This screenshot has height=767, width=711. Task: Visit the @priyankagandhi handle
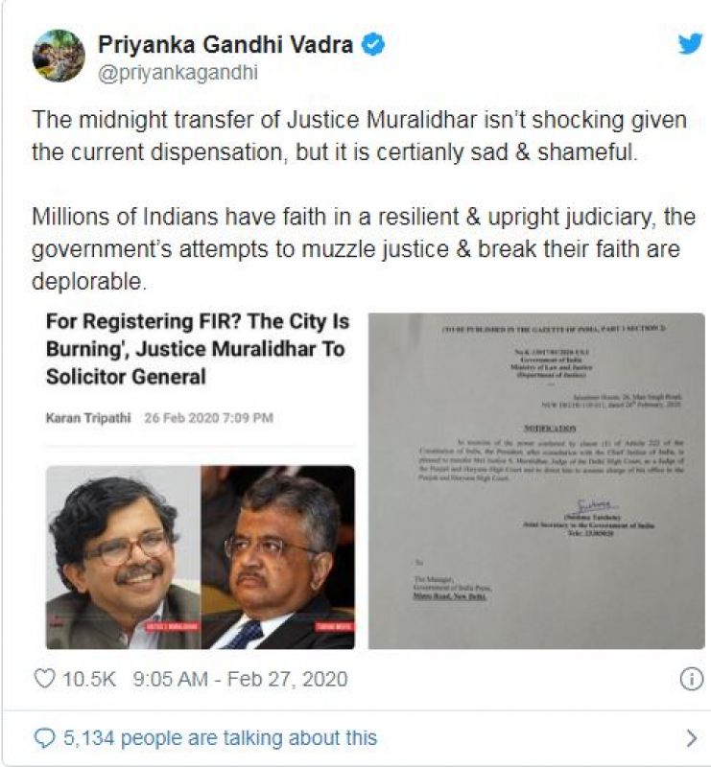(x=178, y=73)
